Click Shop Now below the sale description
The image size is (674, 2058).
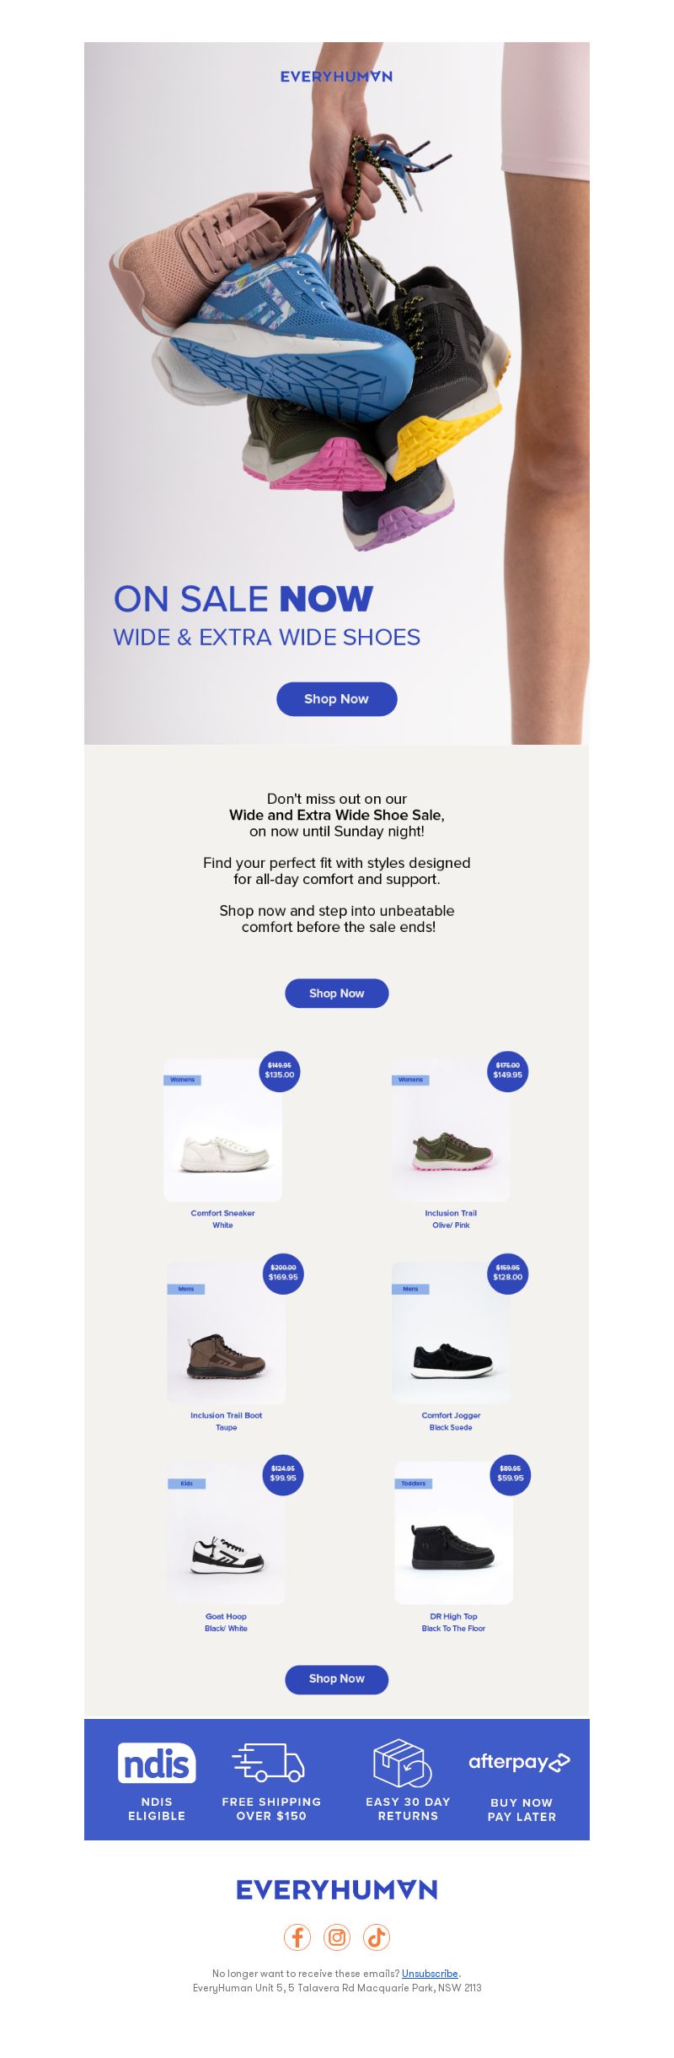pyautogui.click(x=337, y=994)
